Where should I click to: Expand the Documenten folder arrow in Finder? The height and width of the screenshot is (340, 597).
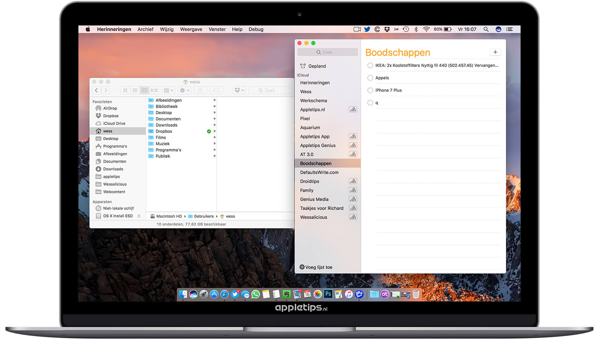coord(215,119)
